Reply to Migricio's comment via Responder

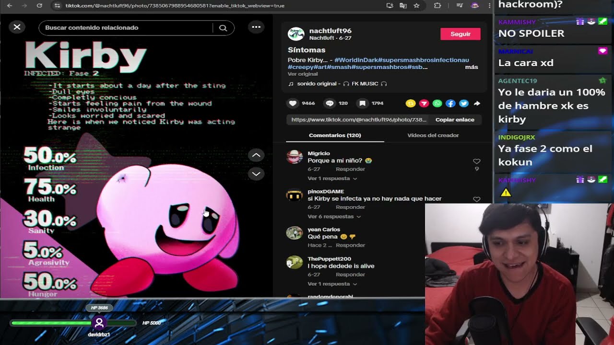click(x=350, y=169)
